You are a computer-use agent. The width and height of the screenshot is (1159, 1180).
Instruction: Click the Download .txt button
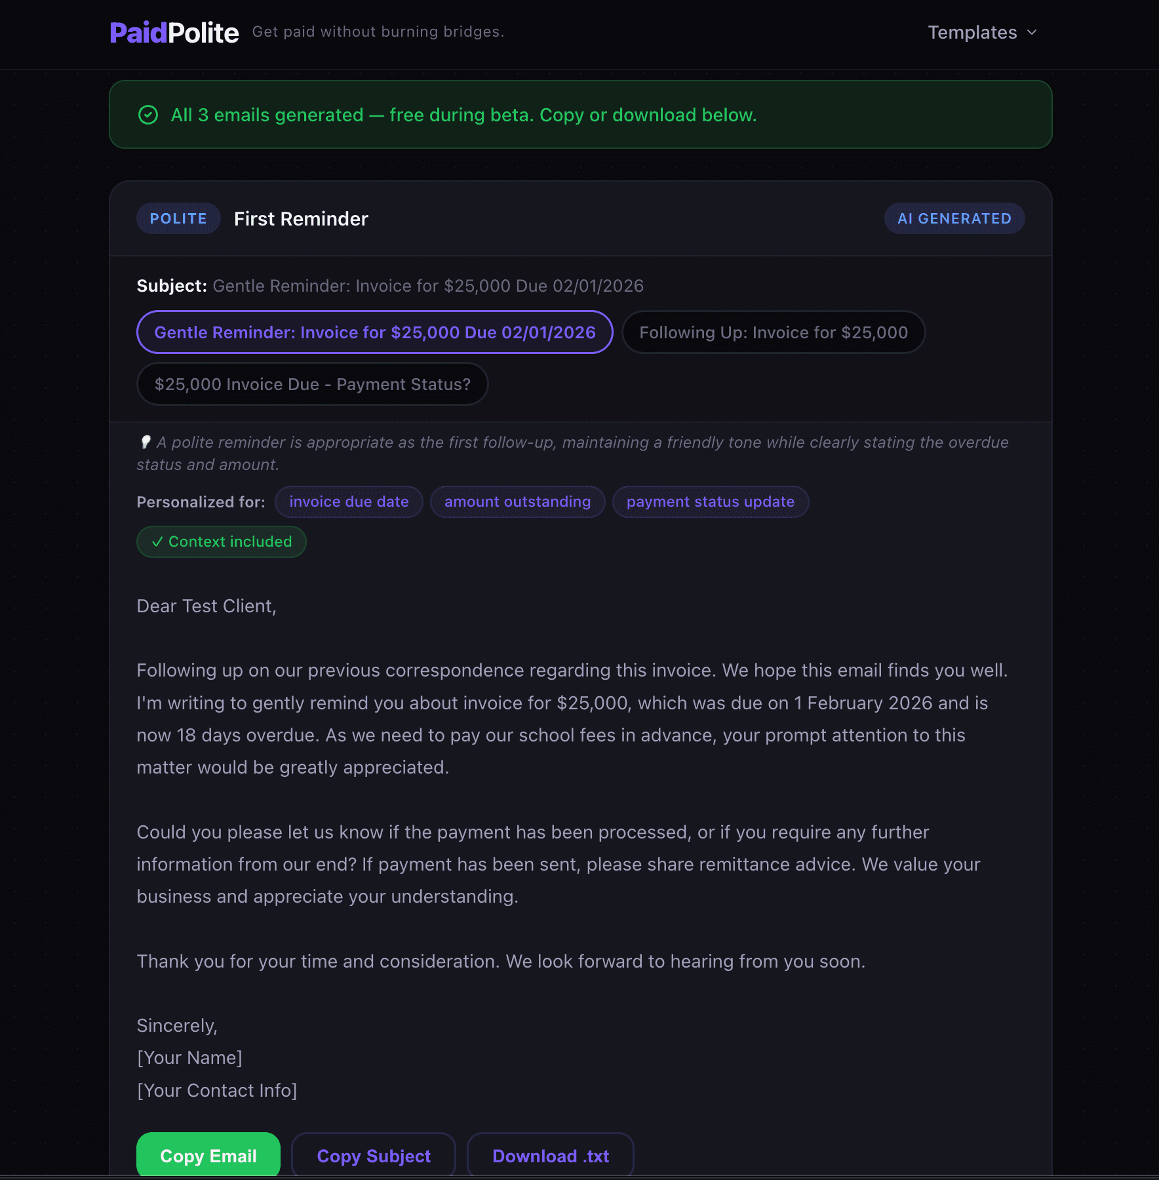click(550, 1156)
